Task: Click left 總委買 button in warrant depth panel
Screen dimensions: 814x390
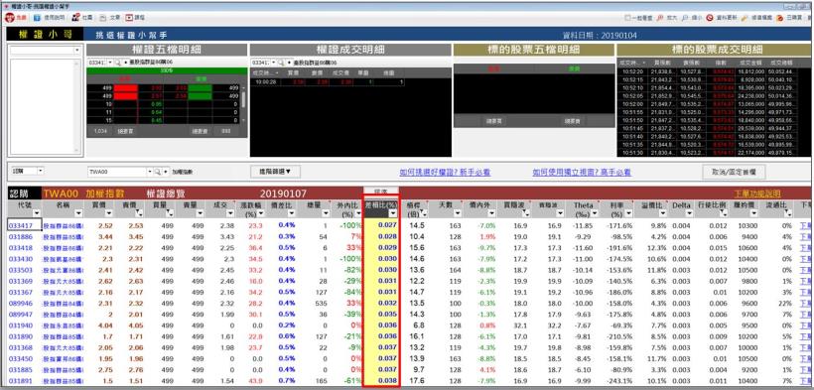Action: pyautogui.click(x=125, y=131)
